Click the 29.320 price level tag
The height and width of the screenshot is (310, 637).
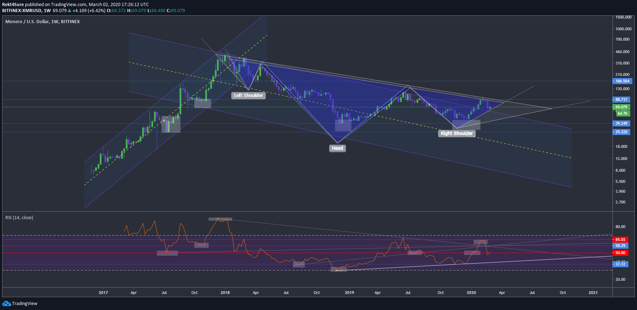(621, 132)
